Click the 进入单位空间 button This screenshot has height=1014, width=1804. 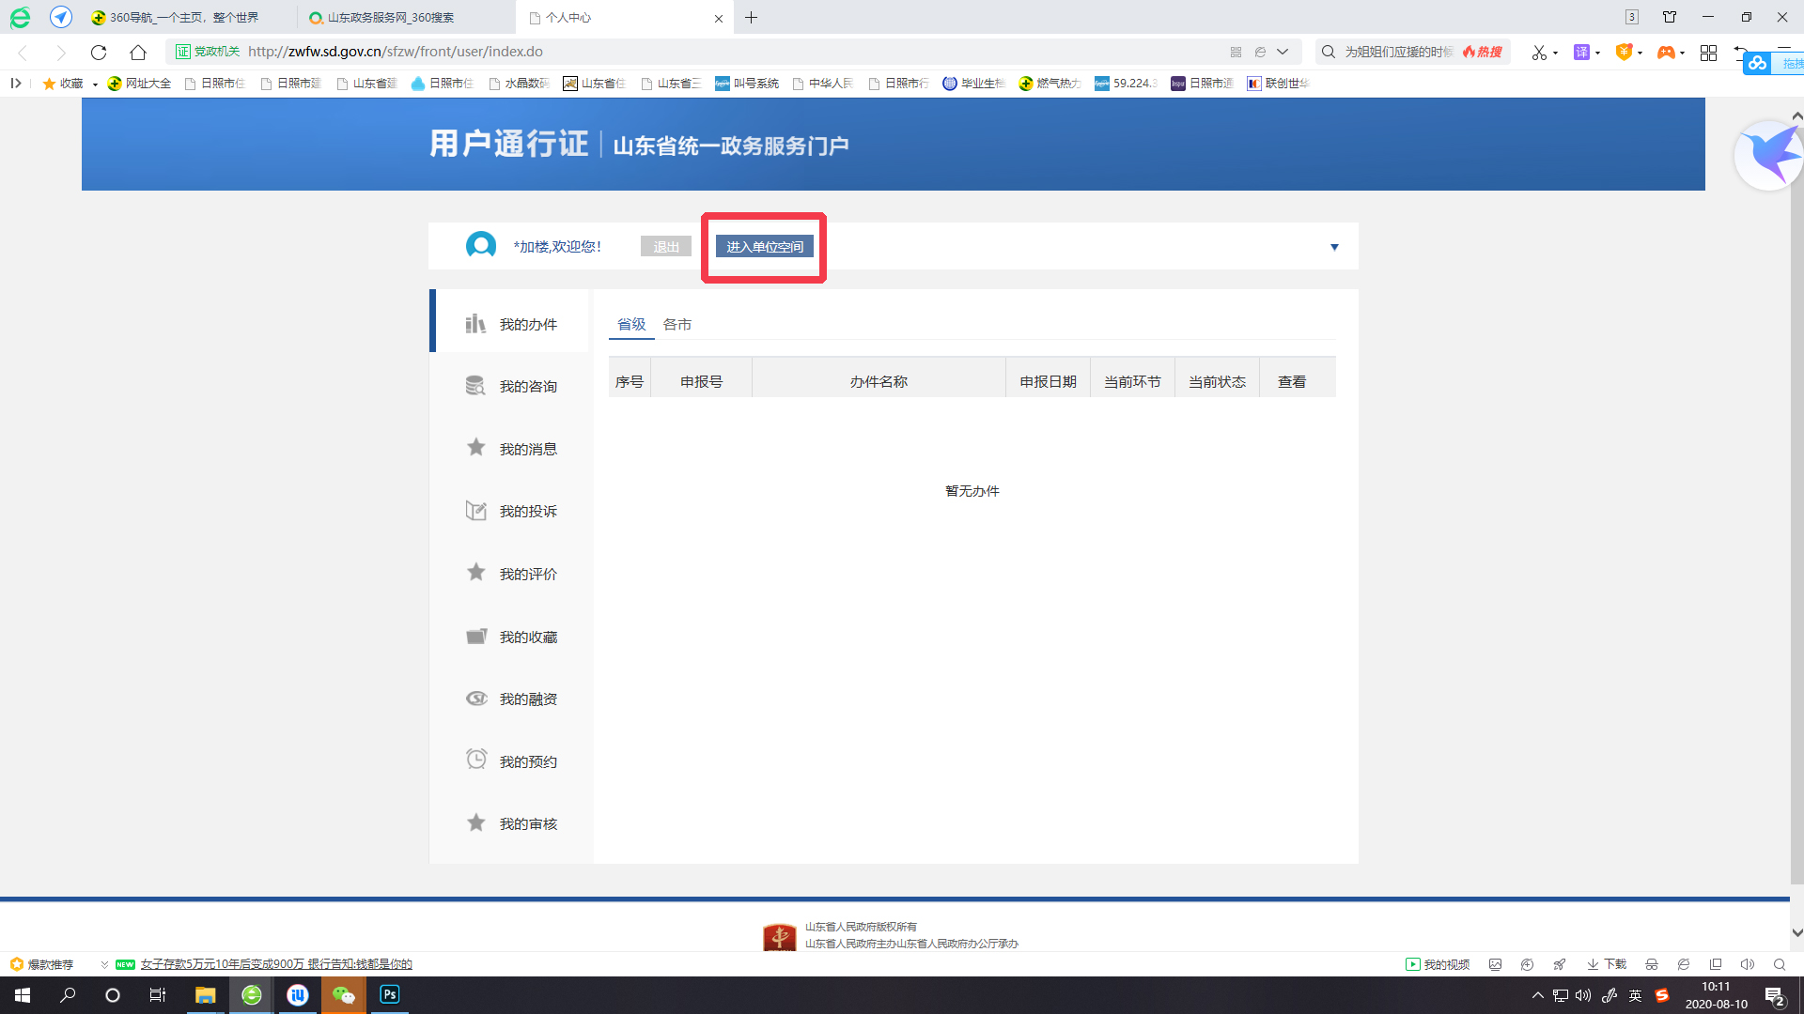click(x=764, y=246)
